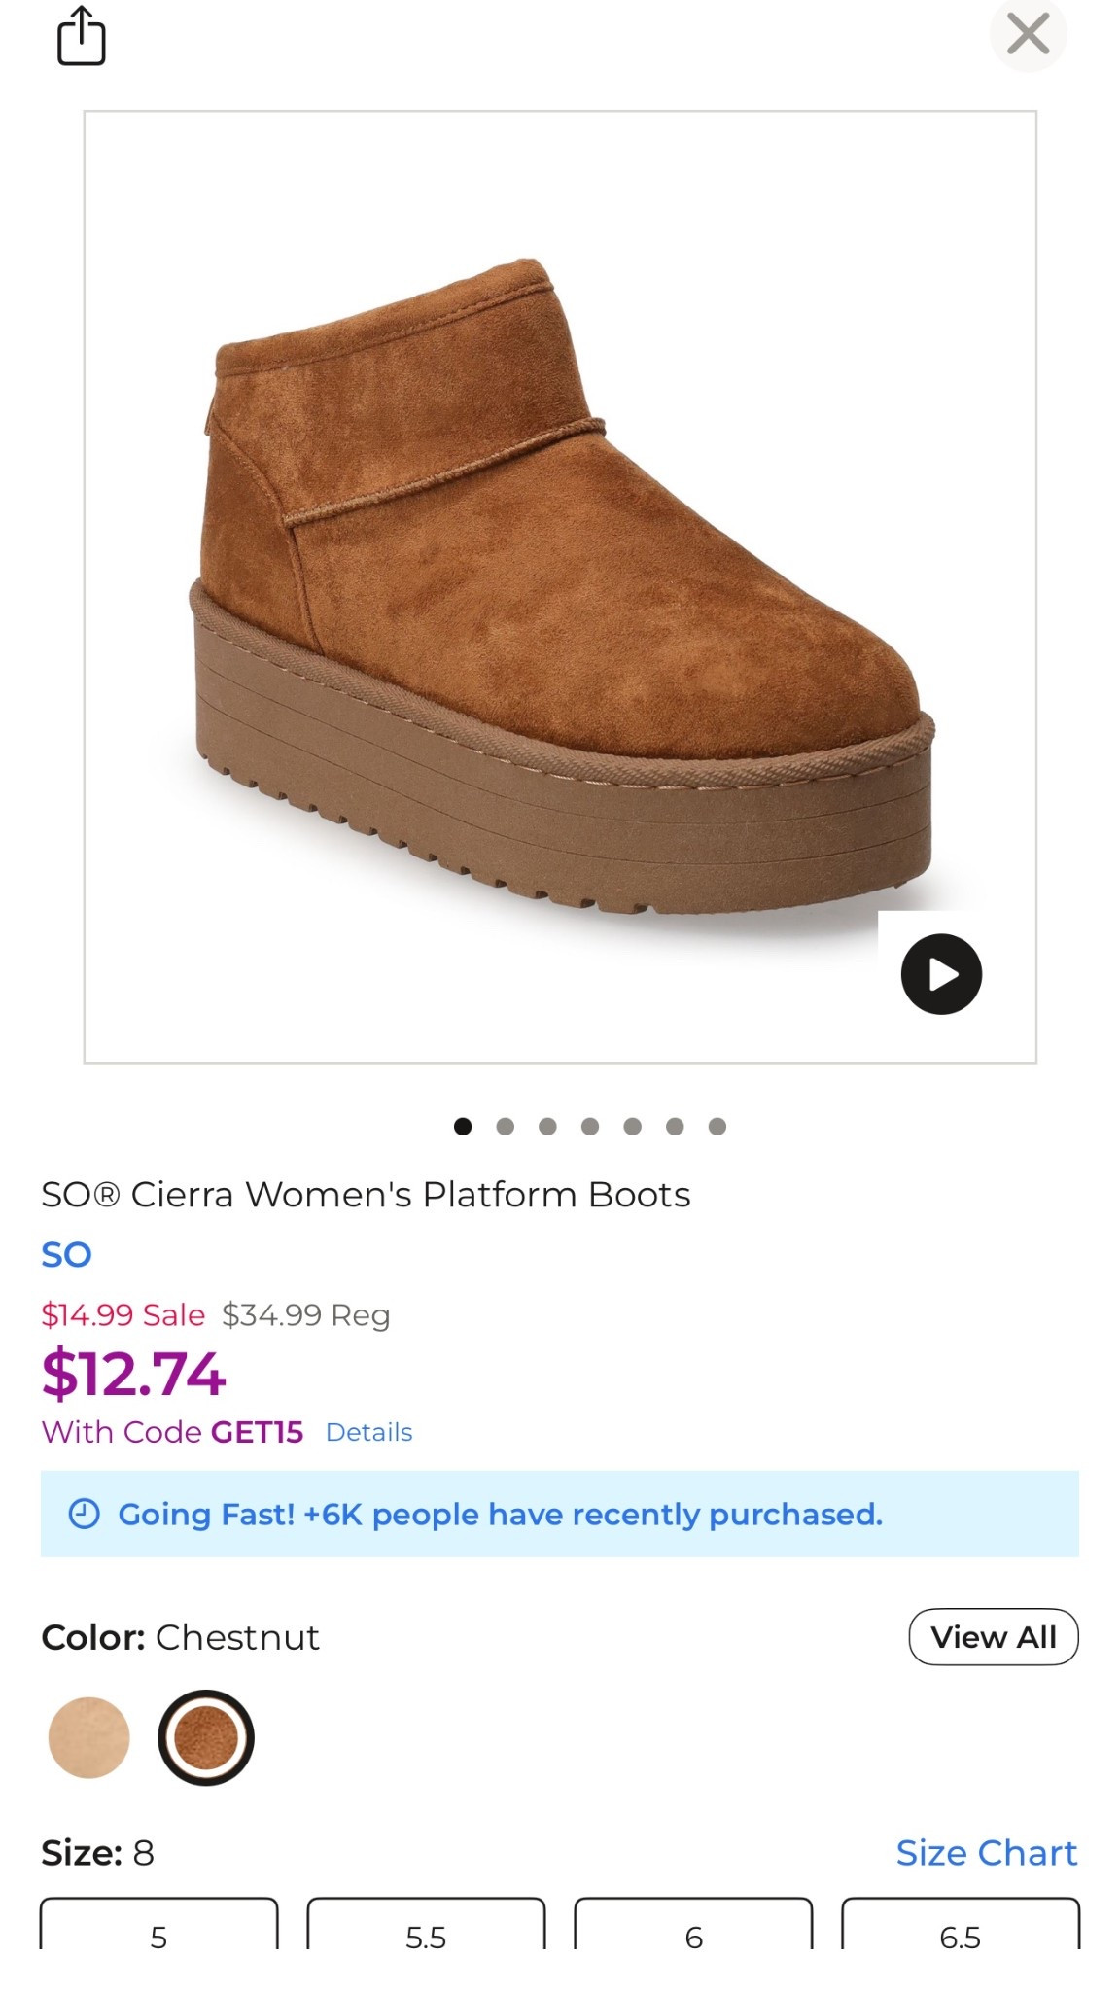Open the SO brand page
The image size is (1120, 1991).
point(64,1254)
